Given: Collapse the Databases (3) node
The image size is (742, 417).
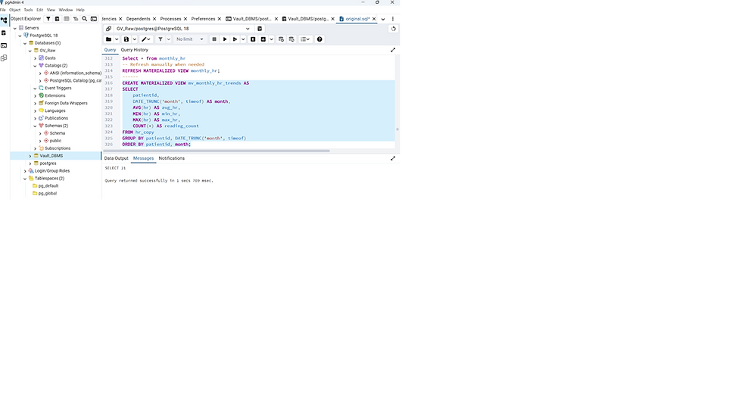Looking at the screenshot, I should 25,43.
